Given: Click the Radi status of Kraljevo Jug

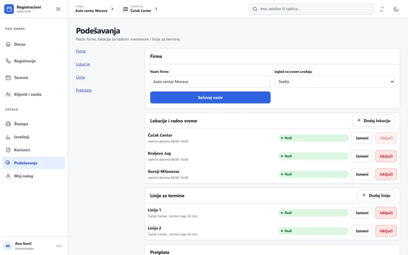Looking at the screenshot, I should click(x=313, y=156).
